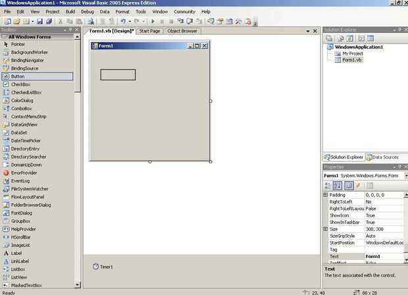
Task: Toggle auto-hide pin on Toolbox panel
Action: tap(70, 30)
